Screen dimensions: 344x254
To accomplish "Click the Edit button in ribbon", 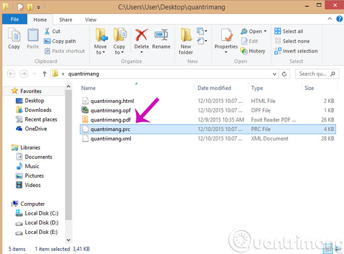I will 249,41.
